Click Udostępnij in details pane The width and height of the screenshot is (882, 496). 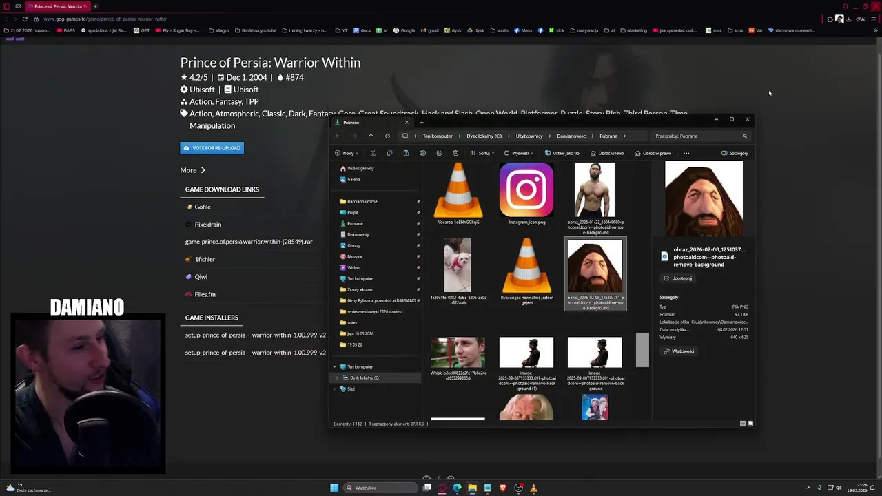click(677, 278)
